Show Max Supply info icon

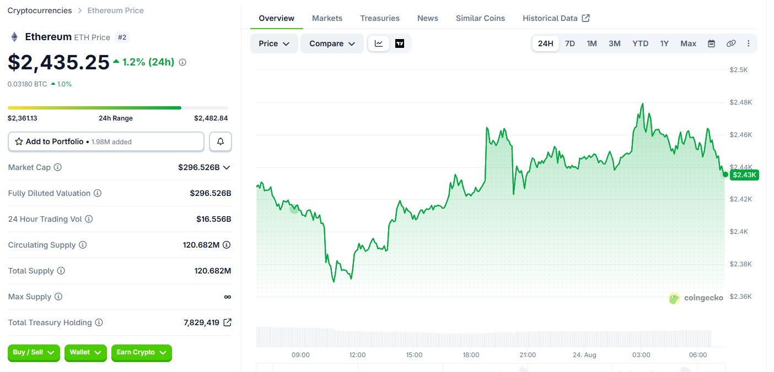click(x=58, y=297)
